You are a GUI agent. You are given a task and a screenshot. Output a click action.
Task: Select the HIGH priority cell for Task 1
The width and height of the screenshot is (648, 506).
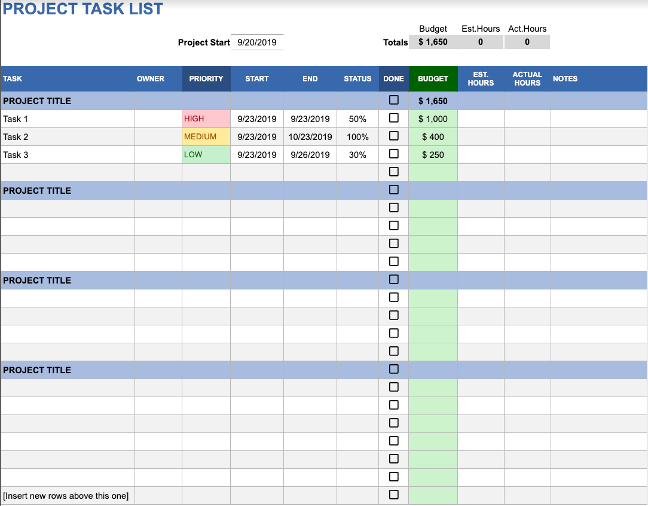(206, 118)
